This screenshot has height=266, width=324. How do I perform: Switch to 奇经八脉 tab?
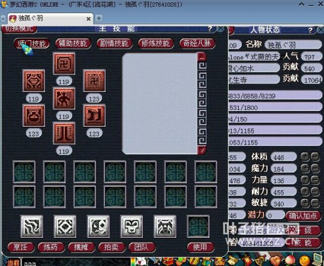(x=197, y=44)
